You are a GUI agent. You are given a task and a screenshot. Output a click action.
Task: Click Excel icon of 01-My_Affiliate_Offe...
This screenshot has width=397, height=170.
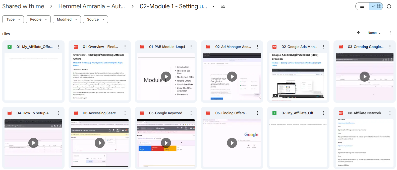pyautogui.click(x=10, y=47)
